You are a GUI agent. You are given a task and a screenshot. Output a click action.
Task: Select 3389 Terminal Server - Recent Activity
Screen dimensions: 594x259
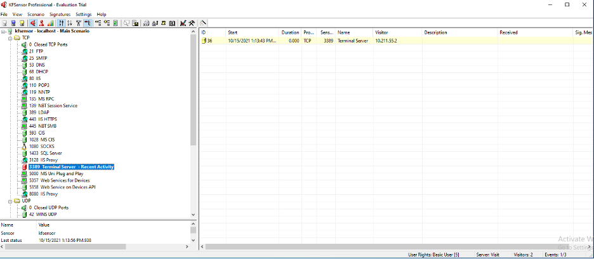[x=71, y=167]
